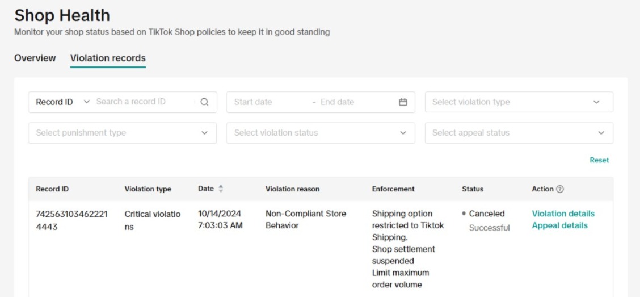Viewport: 640px width, 297px height.
Task: Click the magnifier search icon
Action: tap(205, 102)
